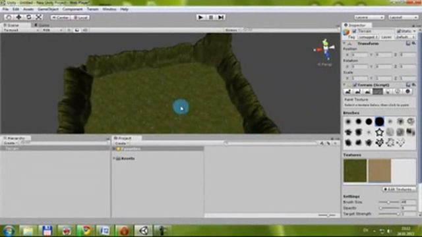Open Transform component help icon
Viewport: 422px width, 237px height.
coord(408,43)
